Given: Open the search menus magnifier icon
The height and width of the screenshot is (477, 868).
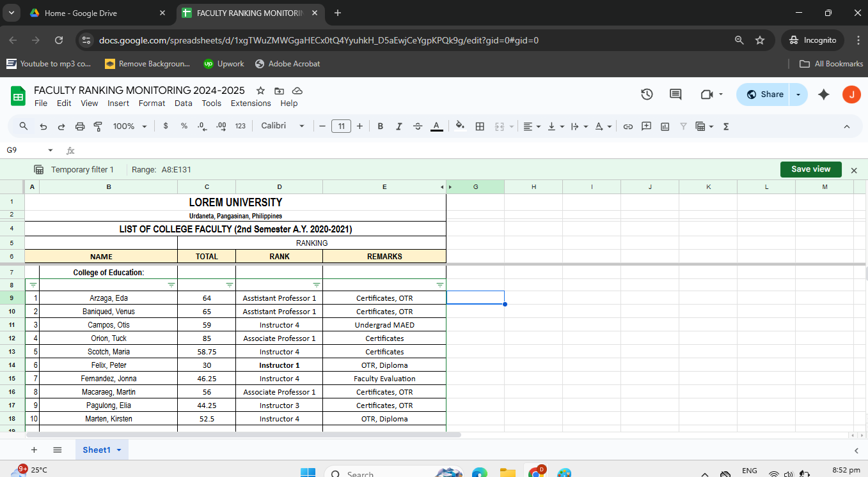Looking at the screenshot, I should coord(24,126).
